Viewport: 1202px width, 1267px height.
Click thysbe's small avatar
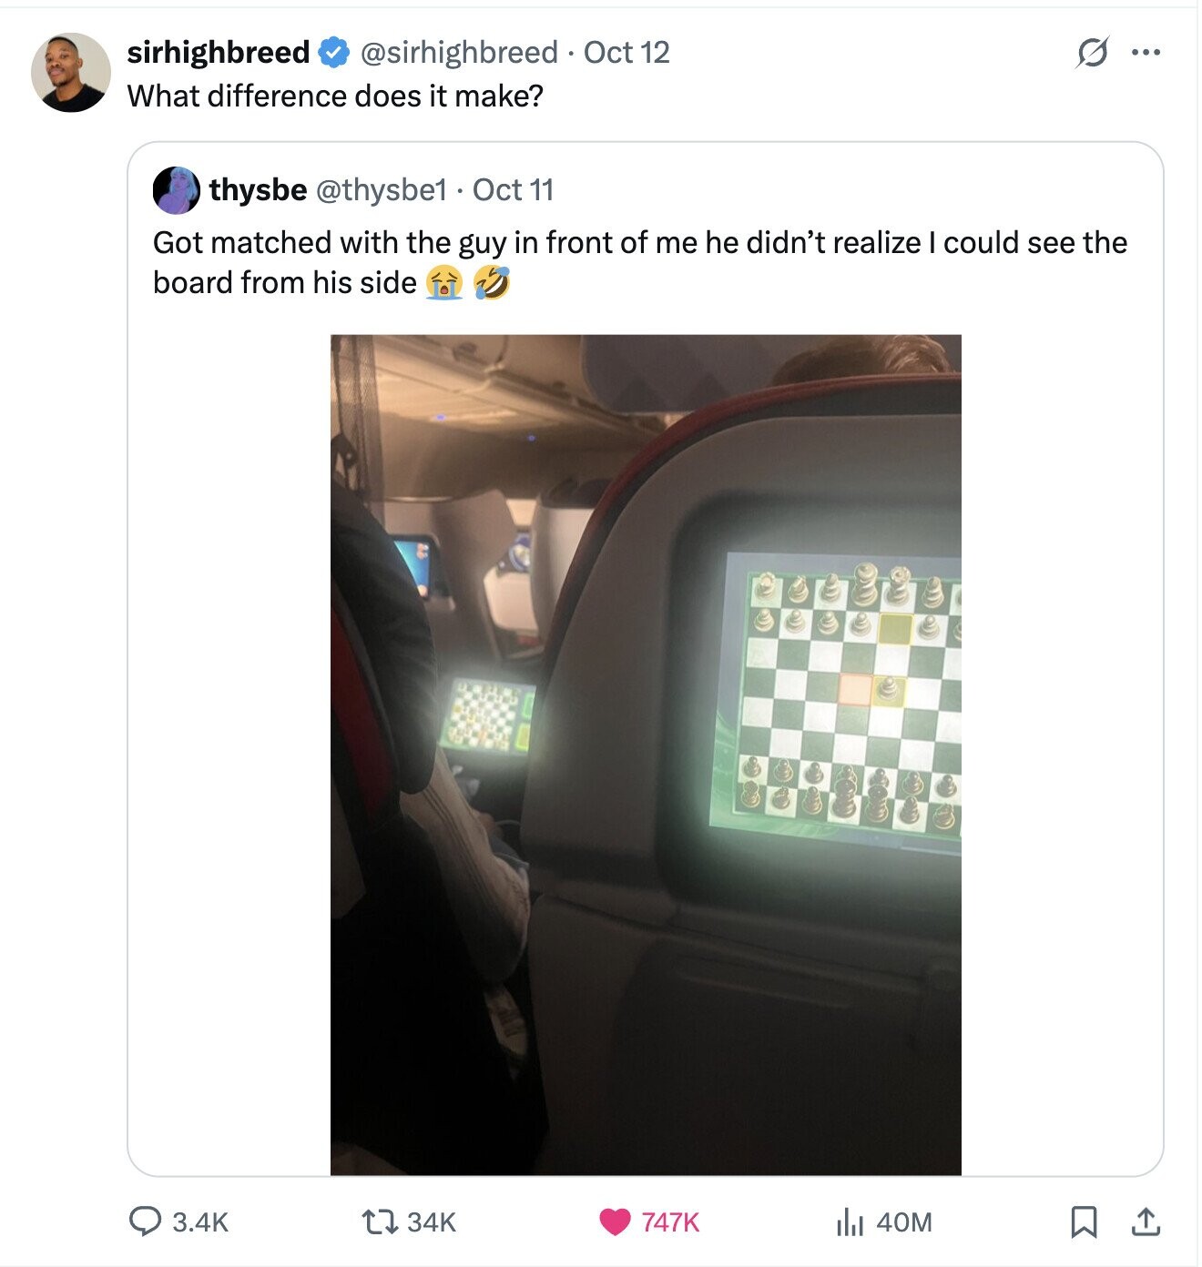pyautogui.click(x=176, y=190)
